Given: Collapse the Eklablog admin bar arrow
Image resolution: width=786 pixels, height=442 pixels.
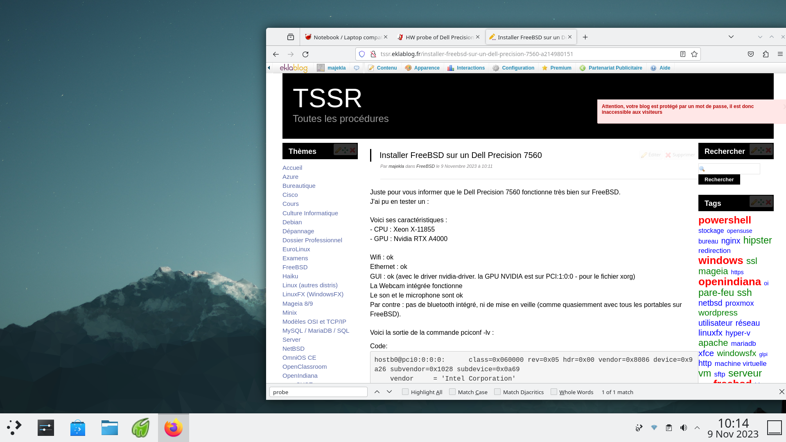Looking at the screenshot, I should tap(269, 68).
